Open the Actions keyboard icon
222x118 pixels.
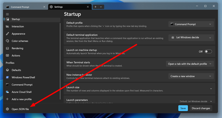point(7,56)
